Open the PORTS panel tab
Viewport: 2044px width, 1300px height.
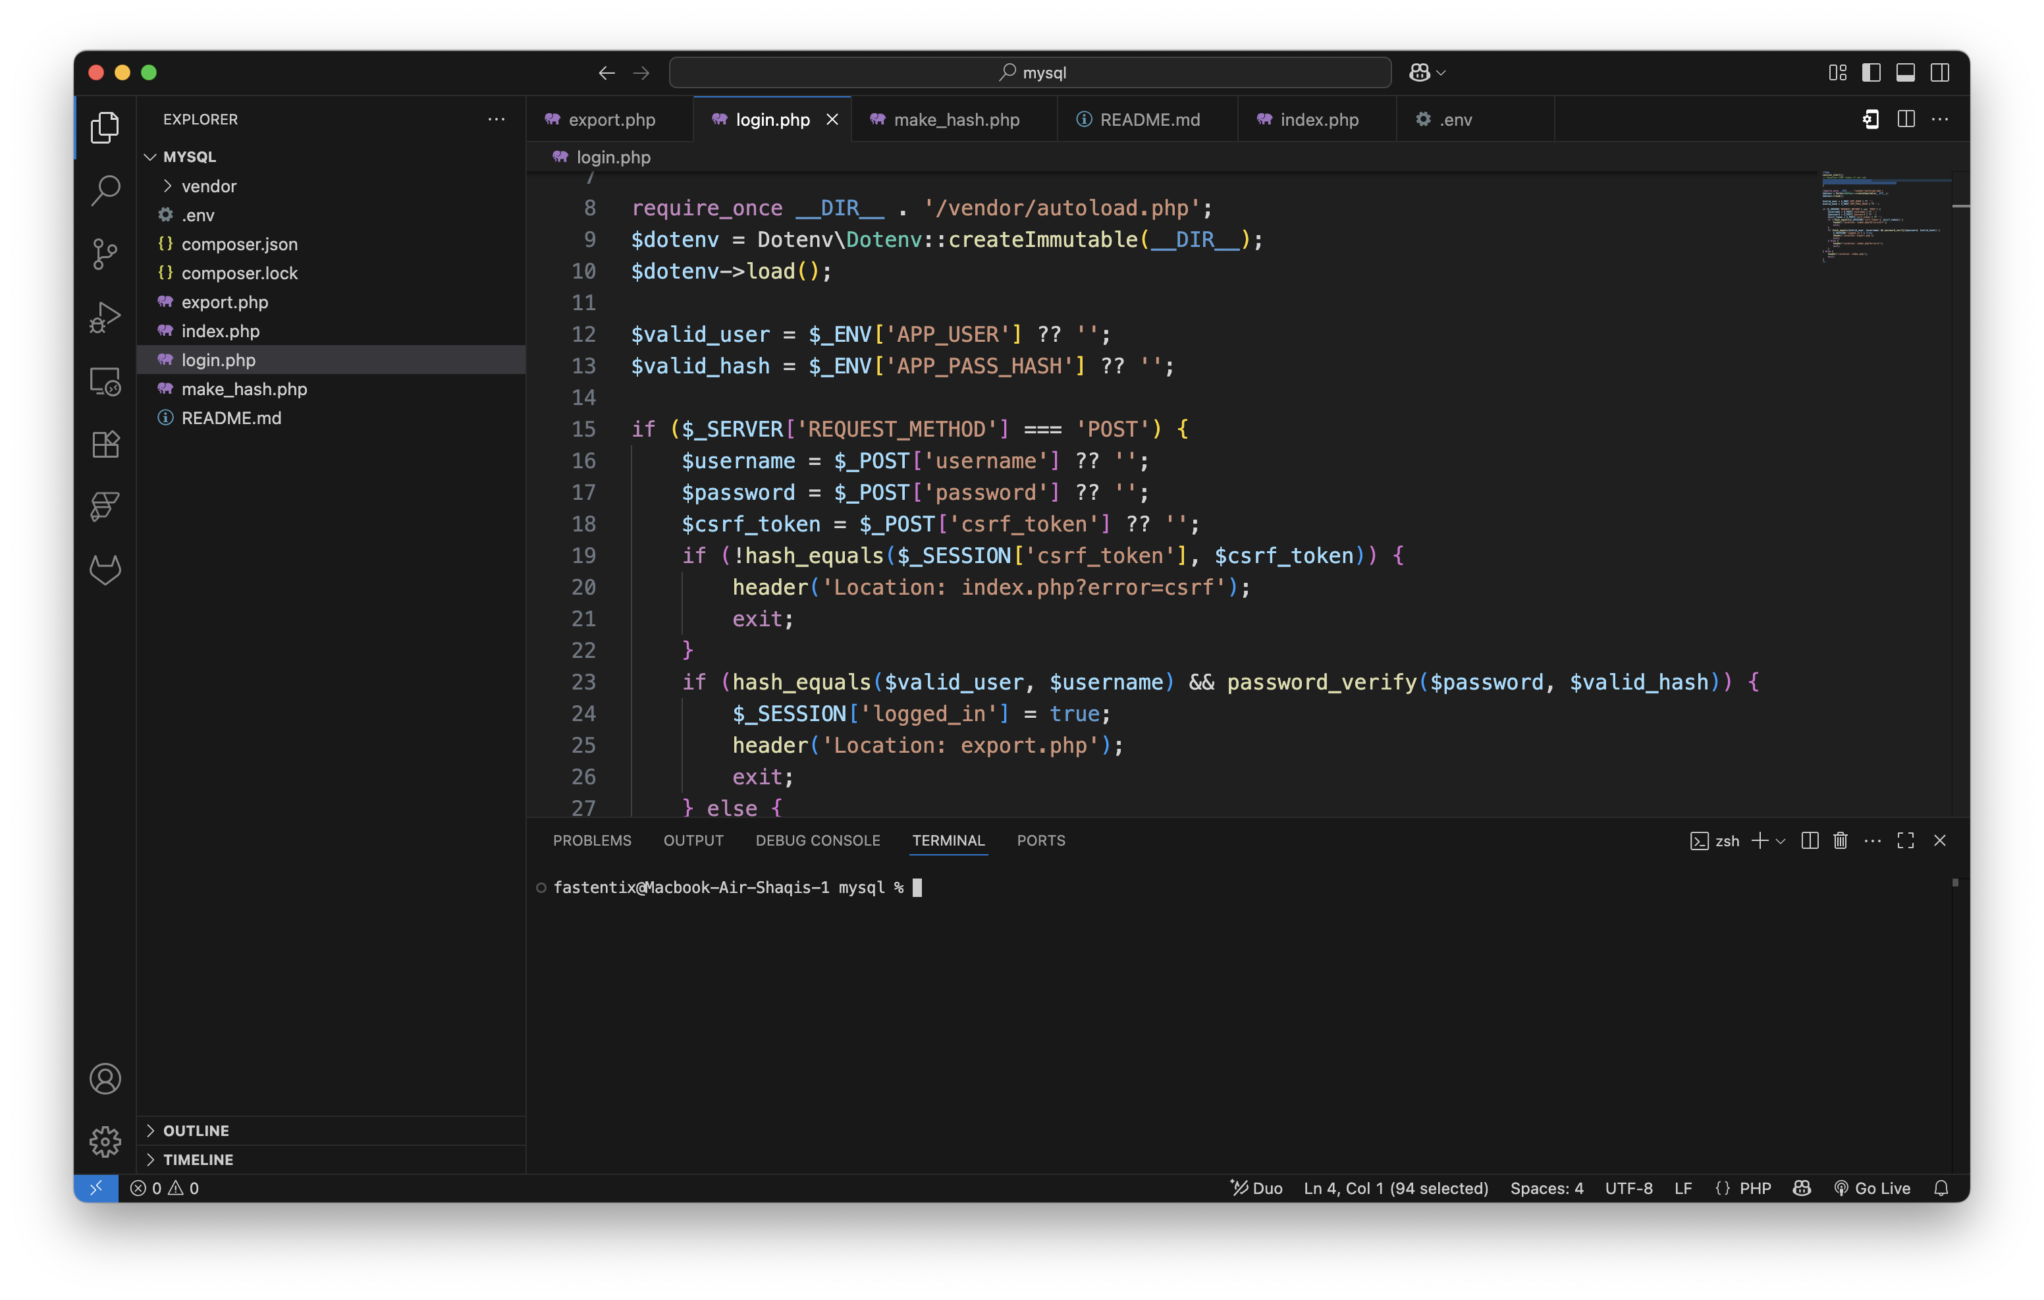click(x=1040, y=840)
